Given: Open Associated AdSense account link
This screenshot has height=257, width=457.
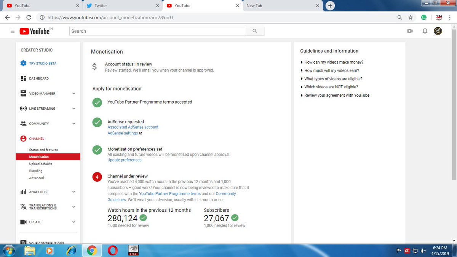Looking at the screenshot, I should pos(133,127).
